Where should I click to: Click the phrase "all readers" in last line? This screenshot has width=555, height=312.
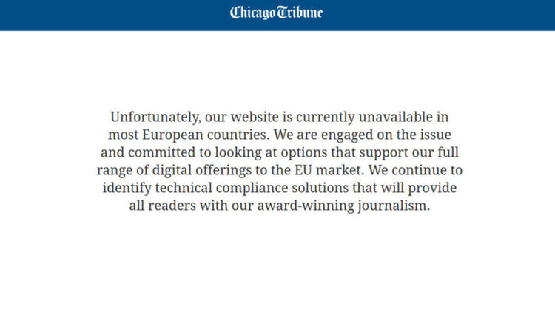(163, 206)
